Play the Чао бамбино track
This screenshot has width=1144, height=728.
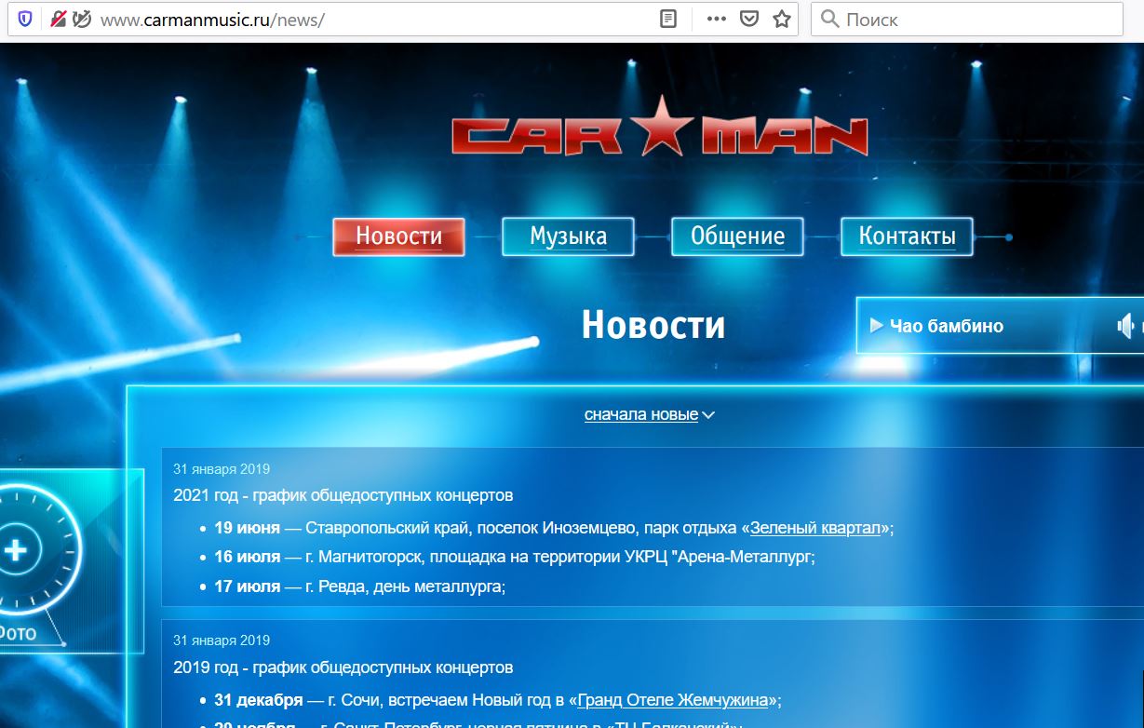876,326
